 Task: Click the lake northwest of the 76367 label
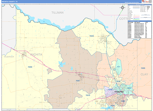(62, 64)
